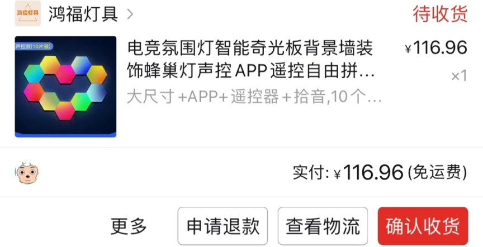Click the 申请退款 button
This screenshot has width=483, height=247.
222,226
